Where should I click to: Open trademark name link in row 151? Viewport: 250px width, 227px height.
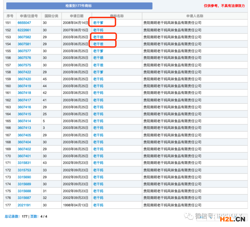coord(98,23)
